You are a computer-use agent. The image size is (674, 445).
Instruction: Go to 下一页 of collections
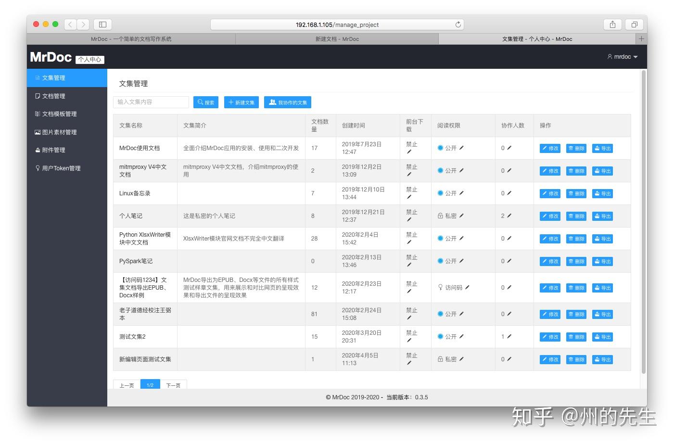point(173,385)
